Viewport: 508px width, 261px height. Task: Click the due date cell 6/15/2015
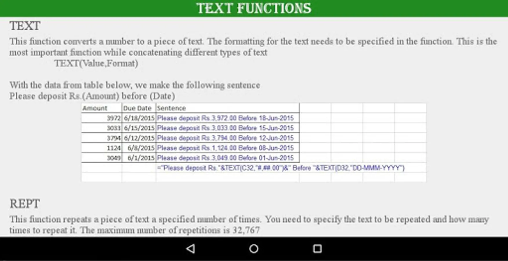(x=139, y=128)
